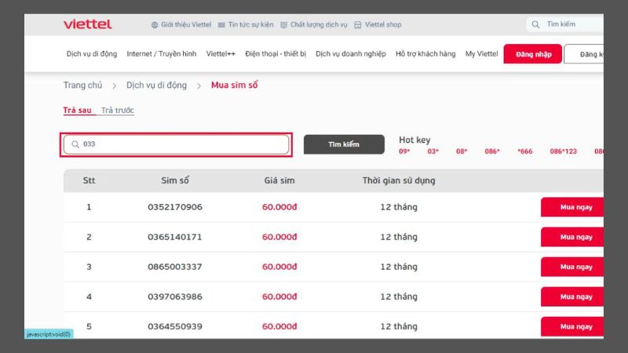This screenshot has height=353, width=628.
Task: Go to Dịch vụ di động breadcrumb
Action: (x=156, y=86)
